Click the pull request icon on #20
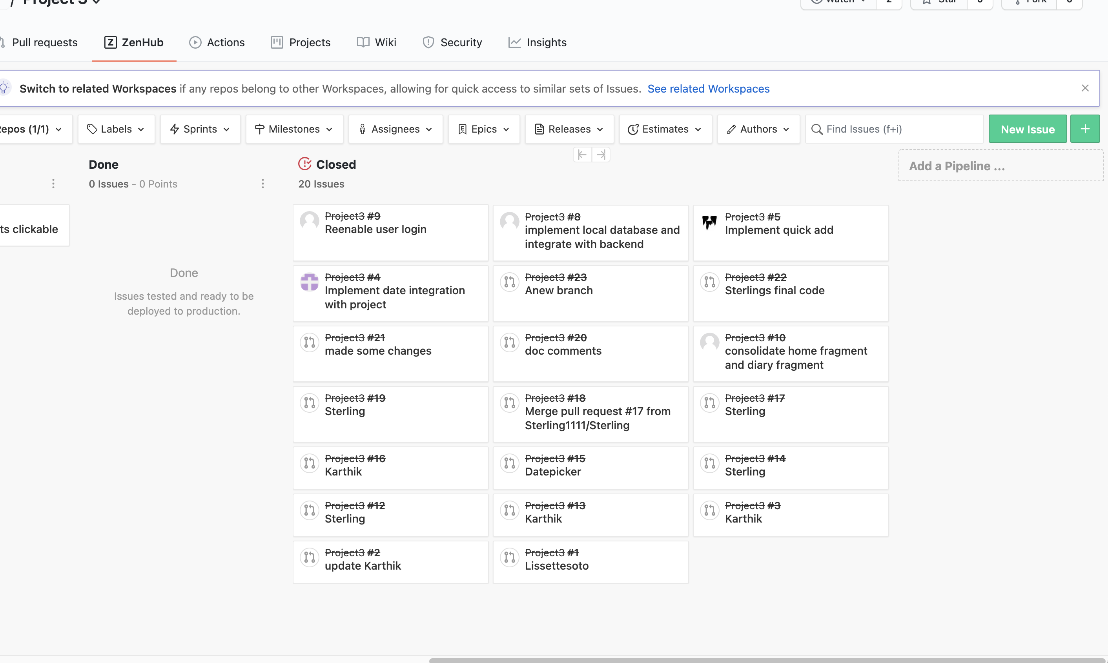 point(509,342)
